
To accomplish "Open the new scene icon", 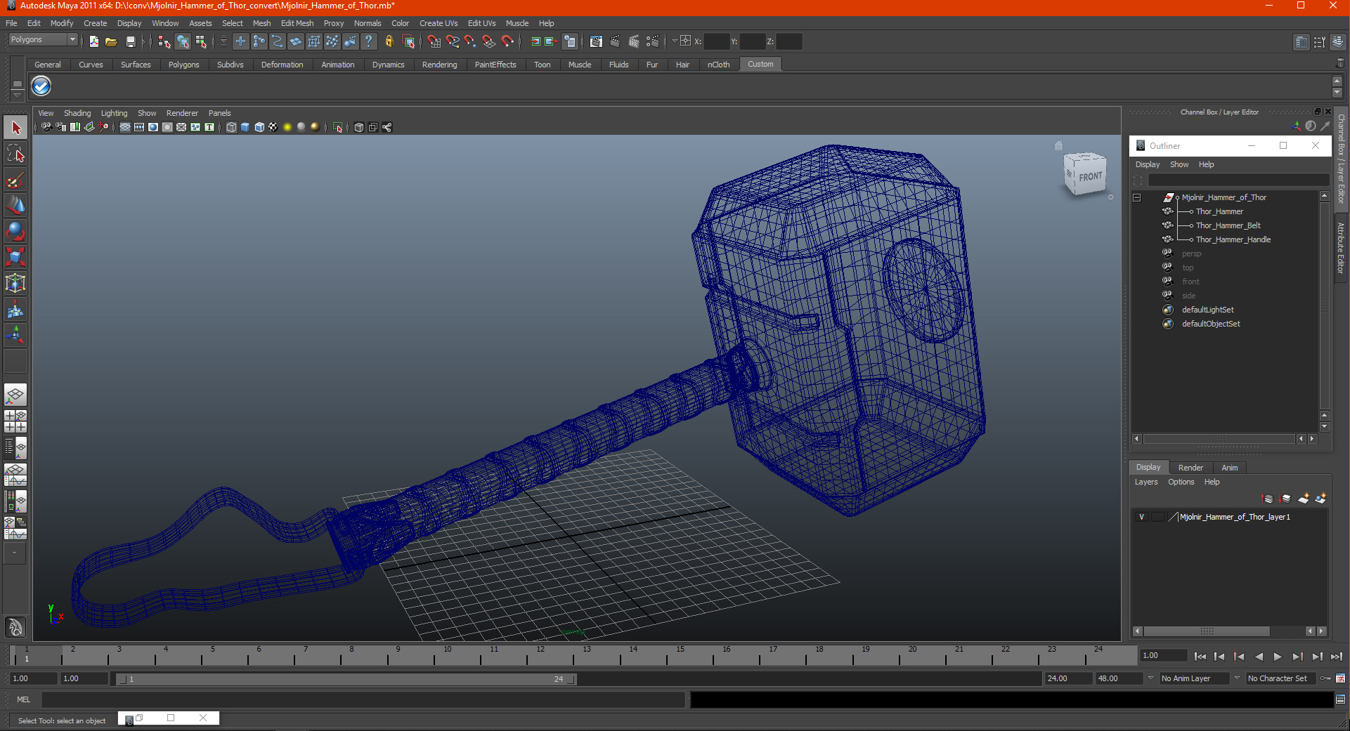I will tap(93, 41).
